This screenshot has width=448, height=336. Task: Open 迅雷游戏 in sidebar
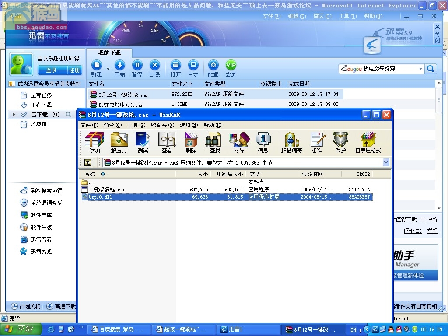tap(36, 252)
